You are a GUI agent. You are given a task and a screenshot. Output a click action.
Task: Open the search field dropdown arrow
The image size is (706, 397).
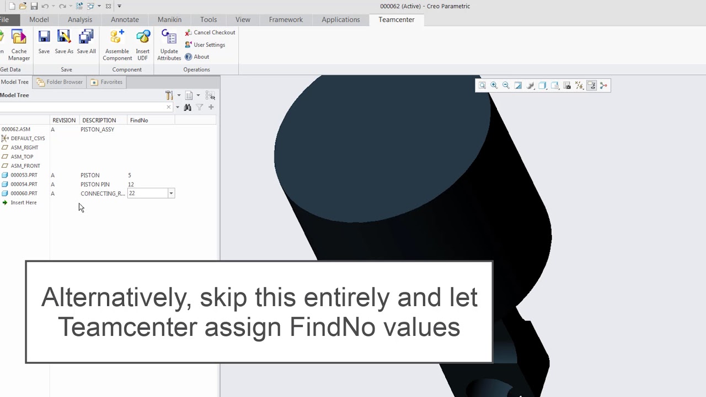point(178,107)
